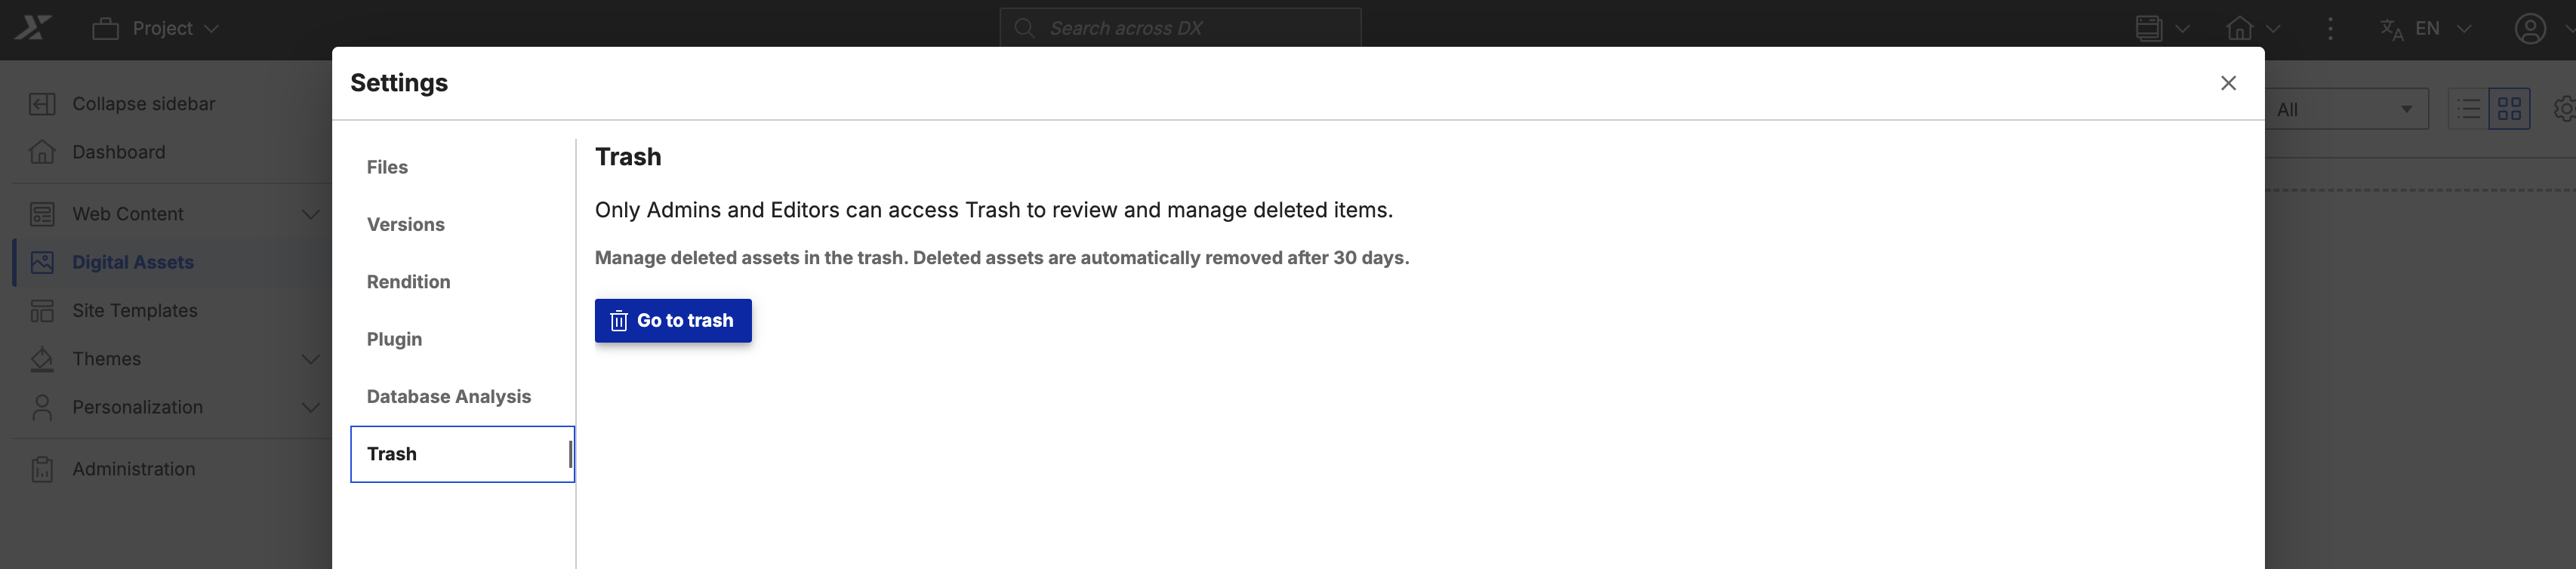Select Collapse sidebar label

(x=143, y=104)
